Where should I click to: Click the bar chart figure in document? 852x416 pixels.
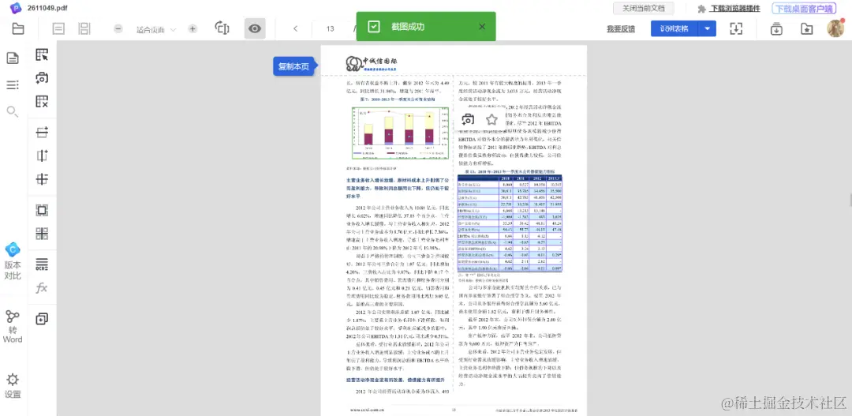(400, 133)
